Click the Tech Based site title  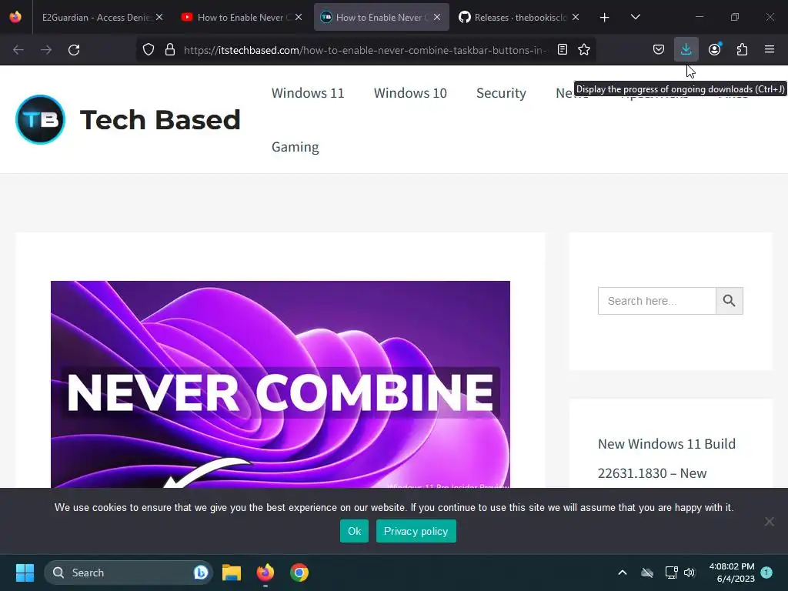[x=160, y=119]
